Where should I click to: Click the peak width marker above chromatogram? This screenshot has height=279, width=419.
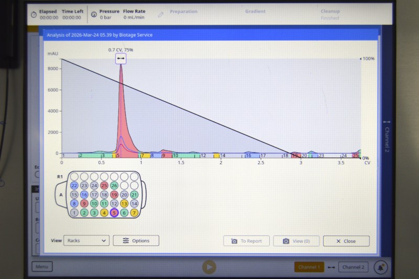[x=121, y=59]
